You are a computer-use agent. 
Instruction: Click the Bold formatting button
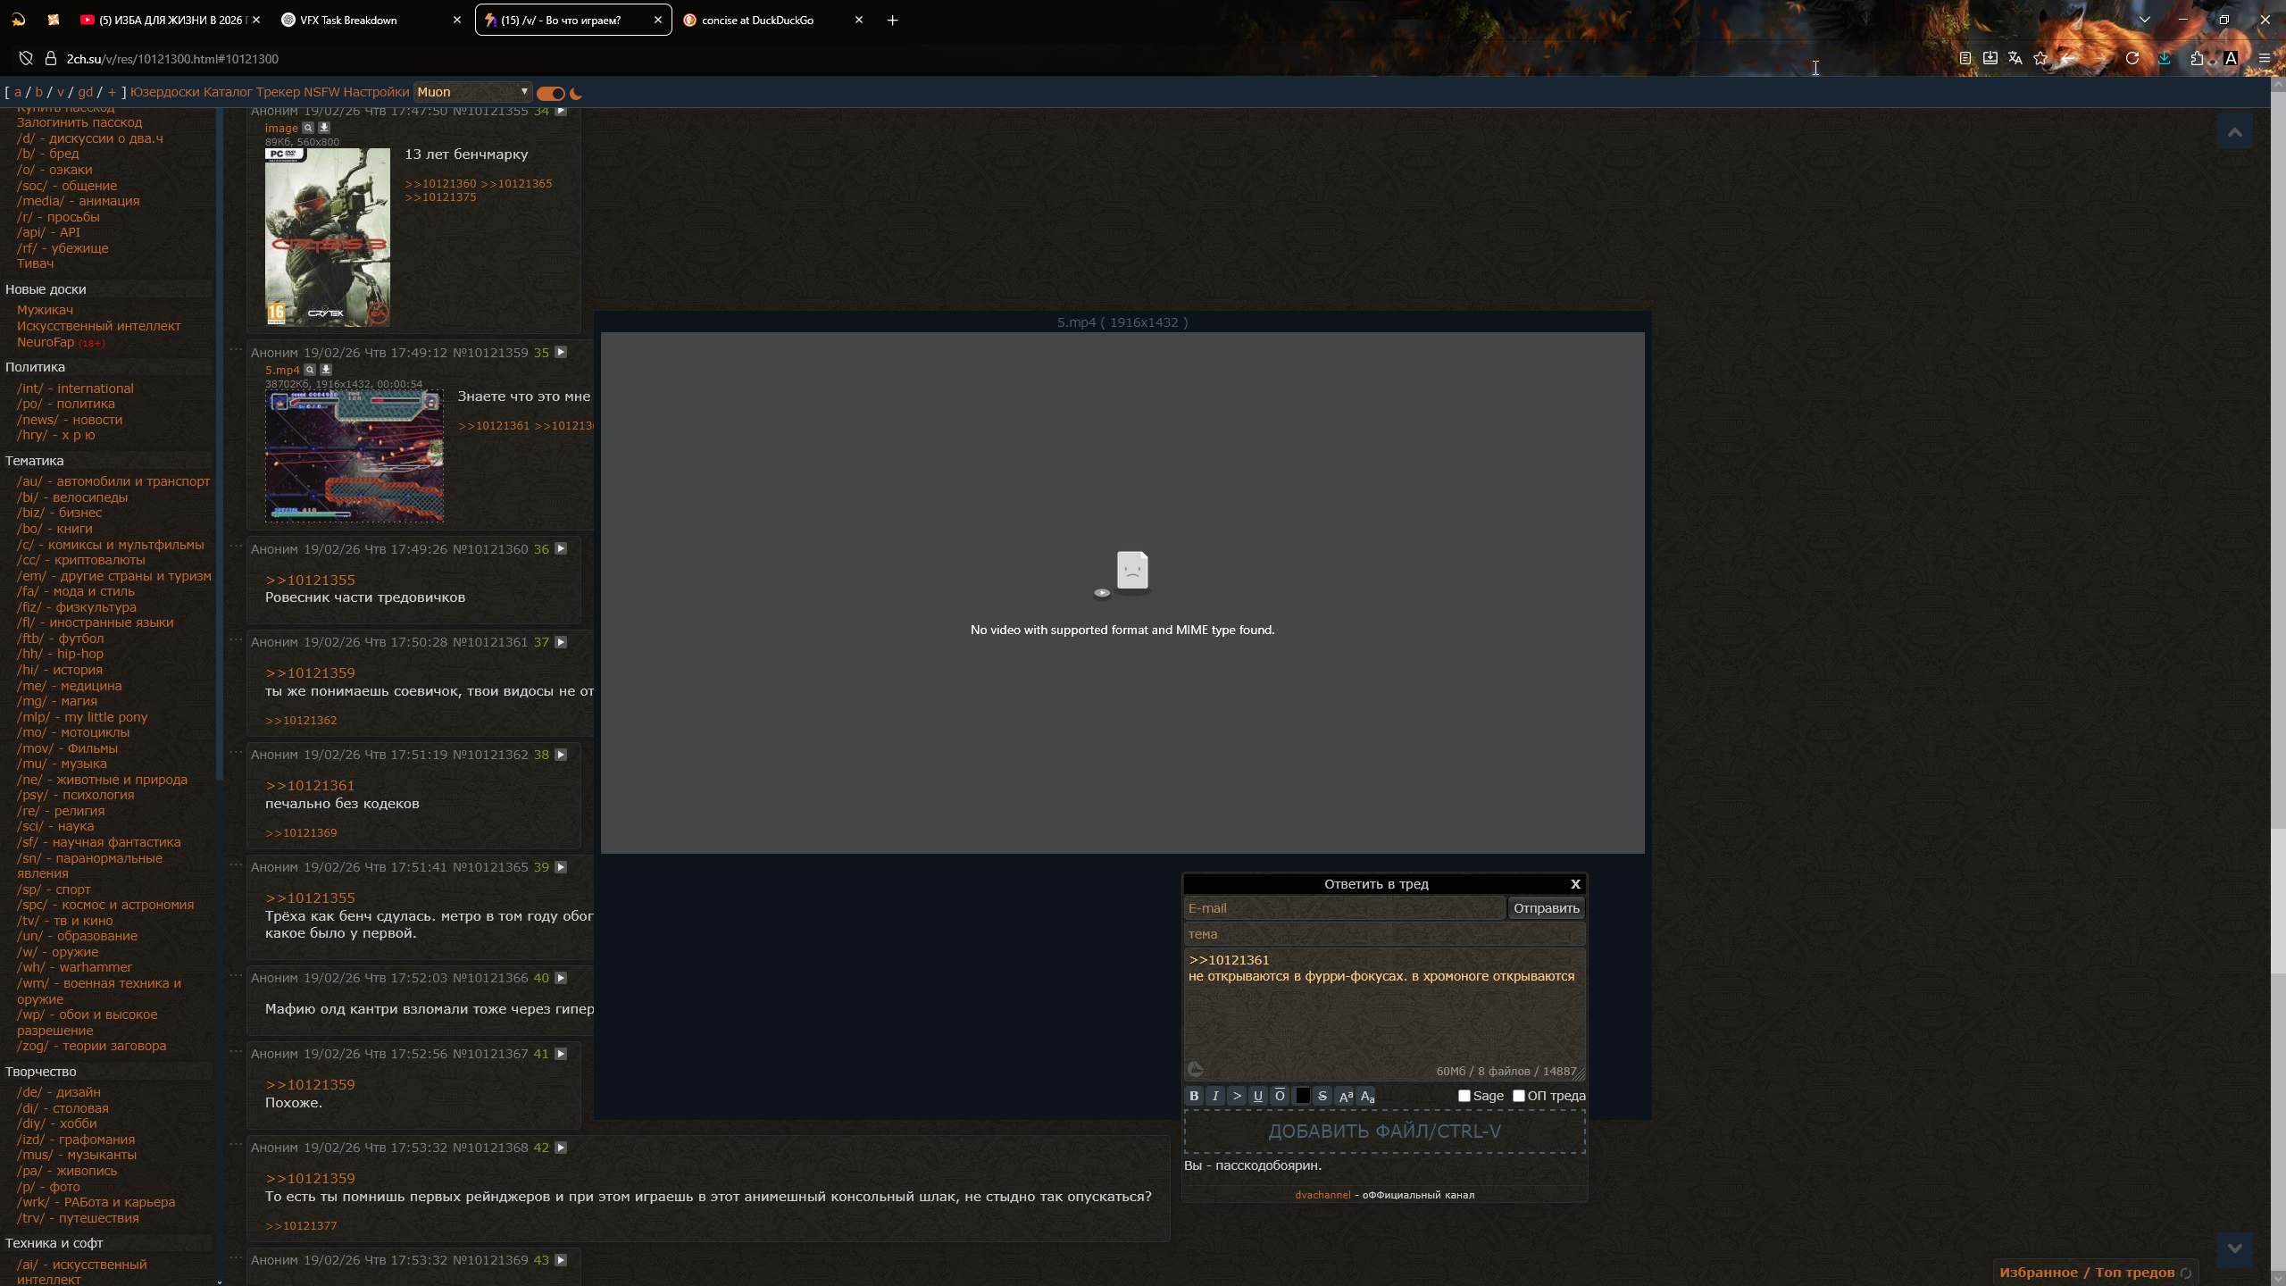click(x=1194, y=1096)
